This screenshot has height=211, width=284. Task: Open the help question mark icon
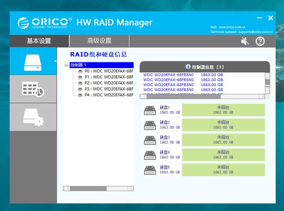(x=260, y=41)
